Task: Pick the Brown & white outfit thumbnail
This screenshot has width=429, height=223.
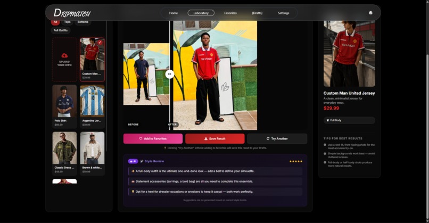Action: click(x=92, y=148)
